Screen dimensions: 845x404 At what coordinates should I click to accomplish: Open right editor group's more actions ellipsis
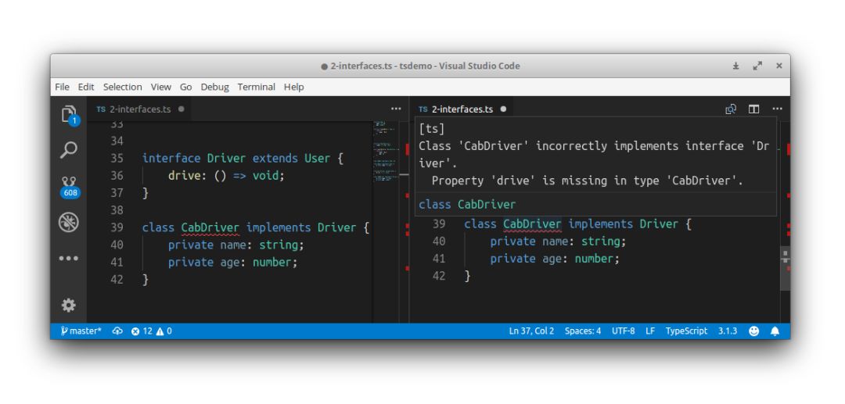click(x=776, y=109)
